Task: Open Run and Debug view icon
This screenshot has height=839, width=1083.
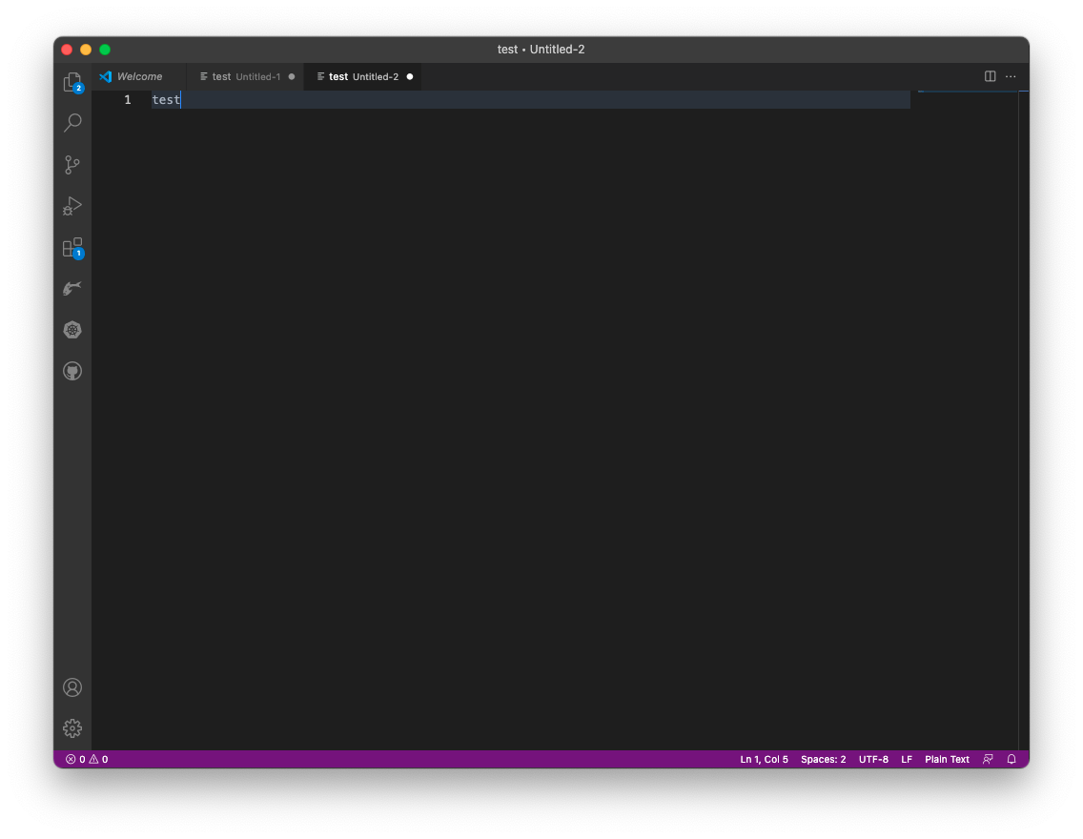Action: tap(72, 206)
